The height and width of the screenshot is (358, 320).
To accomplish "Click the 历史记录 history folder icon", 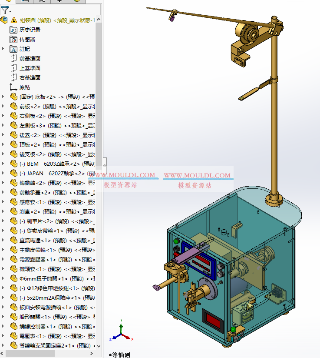I will click(13, 30).
